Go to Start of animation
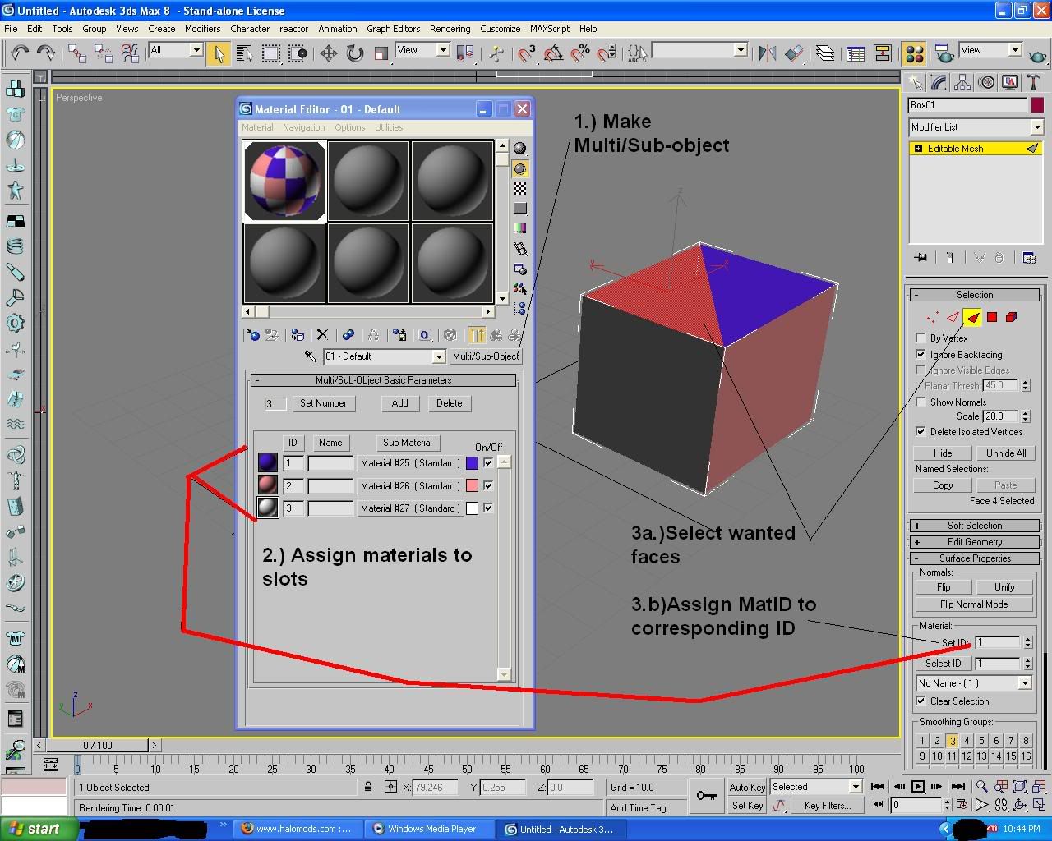This screenshot has width=1052, height=841. point(879,787)
